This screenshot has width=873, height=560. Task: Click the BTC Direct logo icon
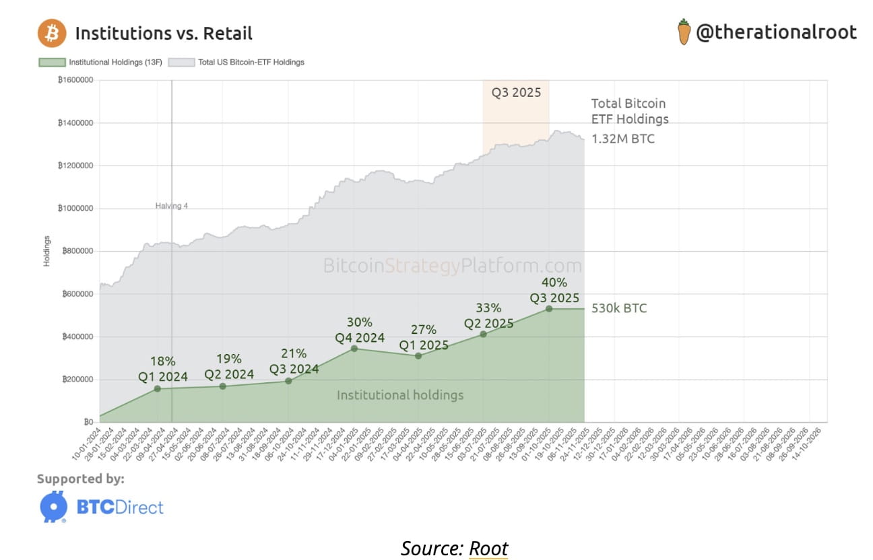coord(53,507)
